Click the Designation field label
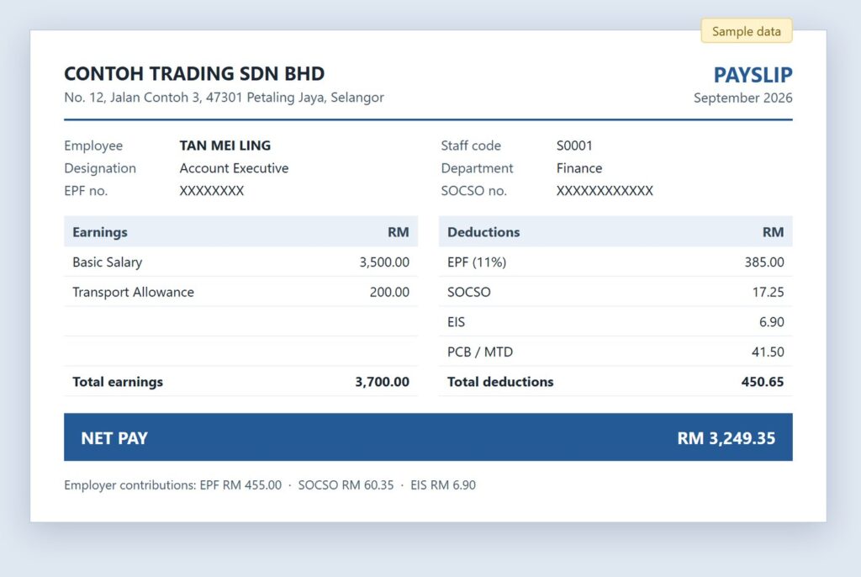 click(100, 168)
